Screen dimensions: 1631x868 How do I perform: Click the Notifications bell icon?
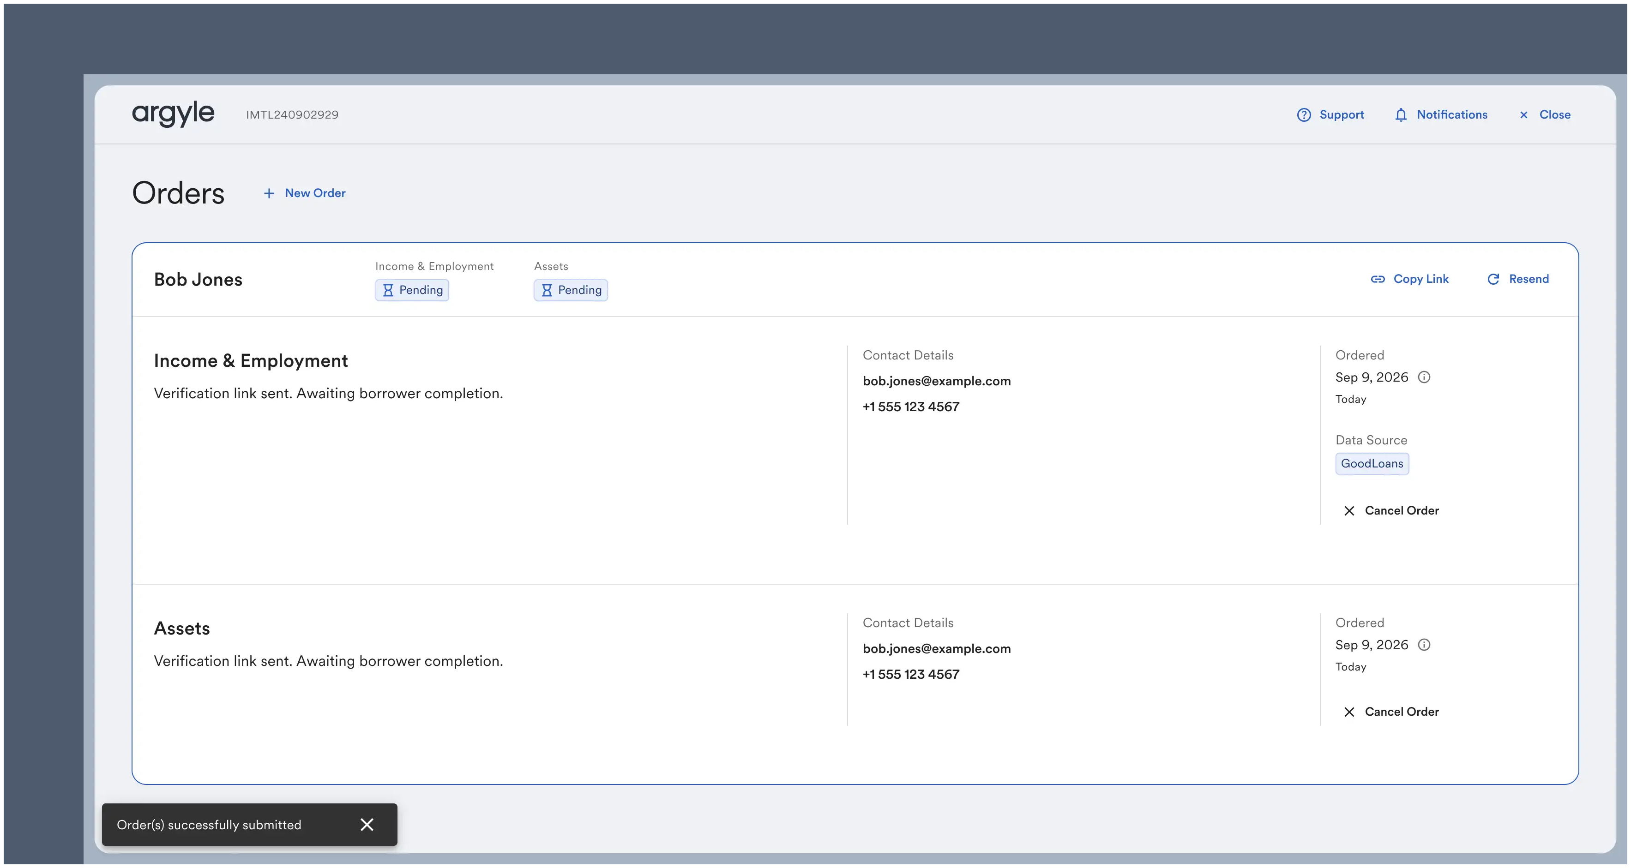(1401, 114)
